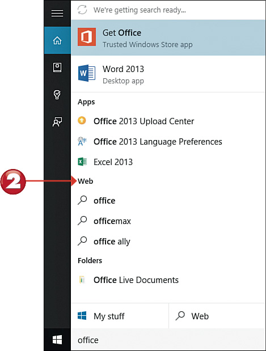Select the Apps category heading
The height and width of the screenshot is (351, 266).
pos(86,102)
